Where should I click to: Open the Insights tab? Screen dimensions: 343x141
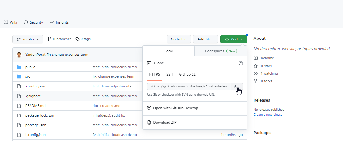click(x=59, y=22)
